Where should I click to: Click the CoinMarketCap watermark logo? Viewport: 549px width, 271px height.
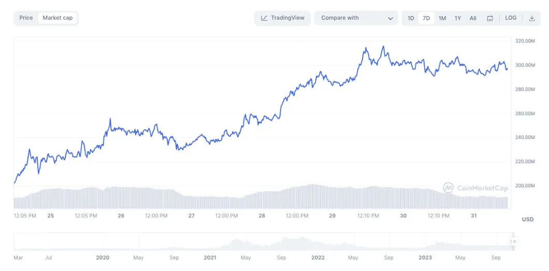pyautogui.click(x=449, y=188)
